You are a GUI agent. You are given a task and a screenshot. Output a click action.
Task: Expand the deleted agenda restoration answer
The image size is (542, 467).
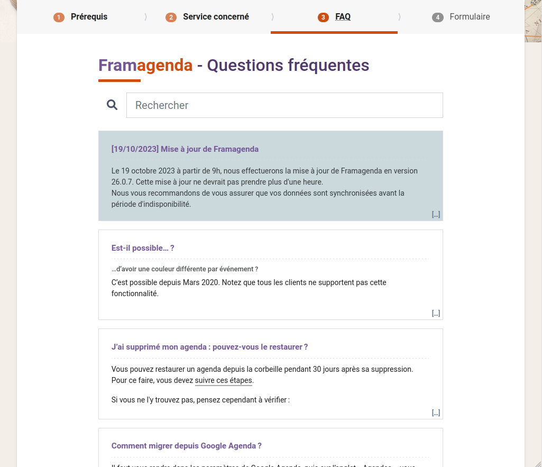436,413
